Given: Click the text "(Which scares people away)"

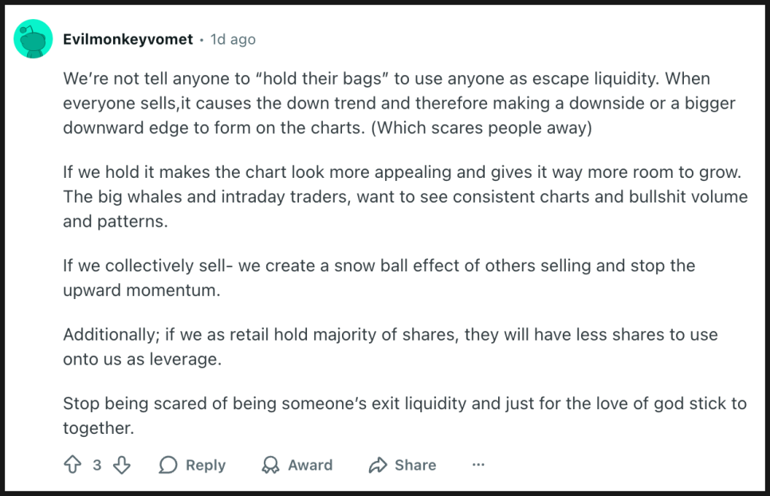Looking at the screenshot, I should (x=481, y=128).
